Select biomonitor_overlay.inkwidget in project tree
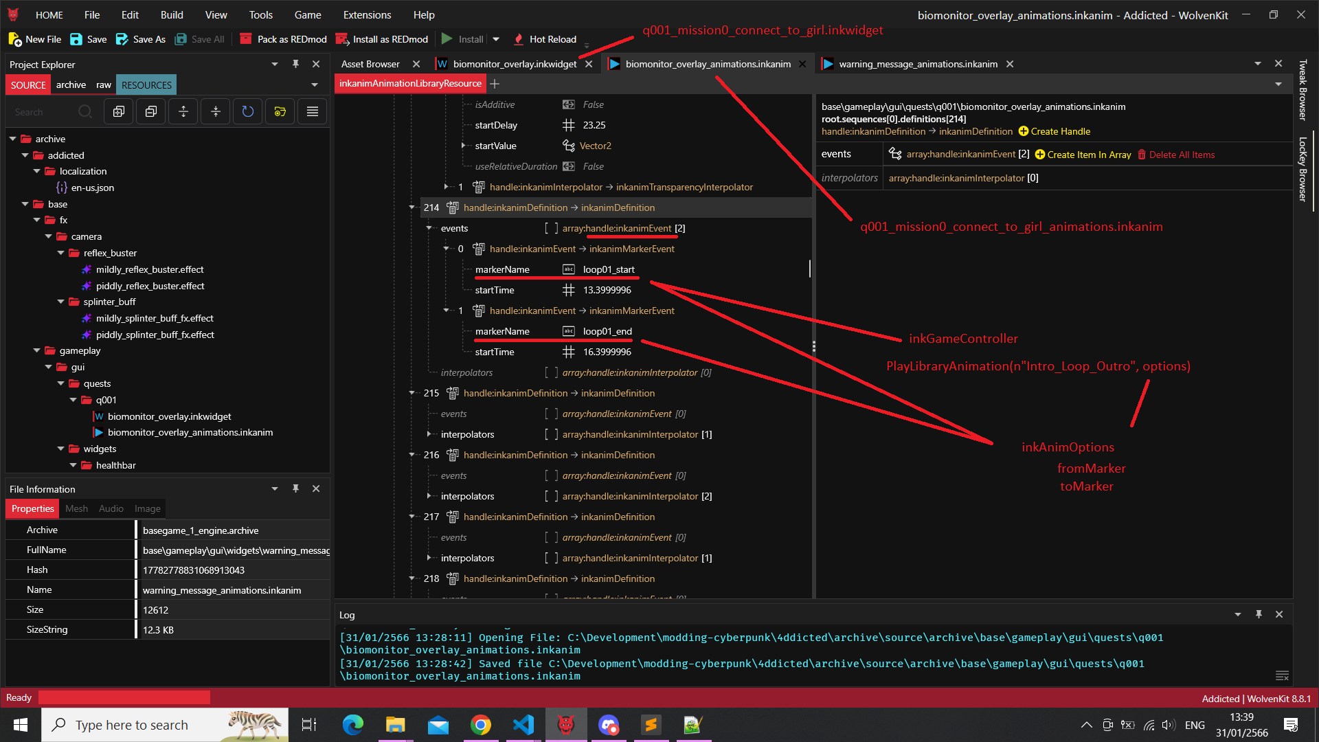The height and width of the screenshot is (742, 1319). 169,416
